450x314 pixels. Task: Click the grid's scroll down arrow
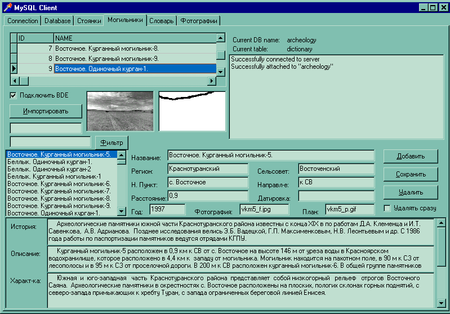coord(220,72)
